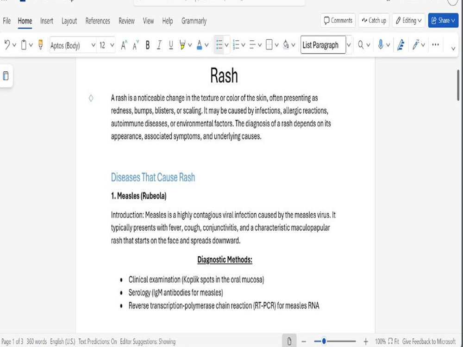The image size is (463, 347).
Task: Expand the Styles gallery arrow
Action: point(349,45)
